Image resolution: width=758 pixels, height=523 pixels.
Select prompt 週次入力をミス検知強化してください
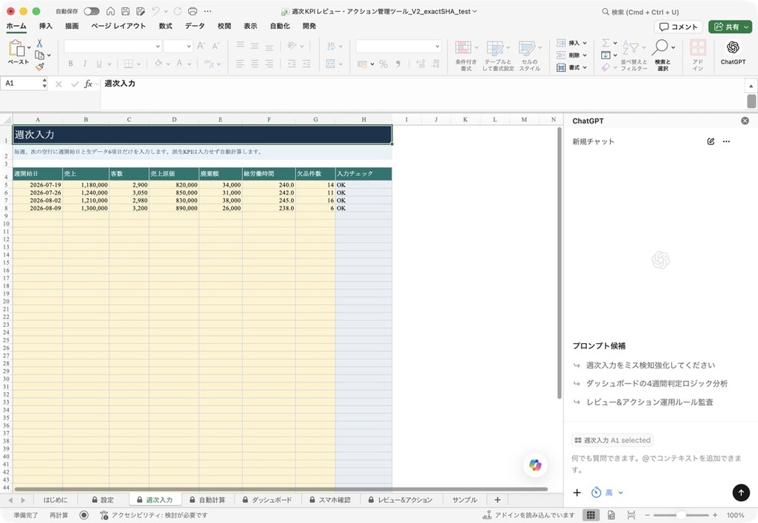pos(650,365)
